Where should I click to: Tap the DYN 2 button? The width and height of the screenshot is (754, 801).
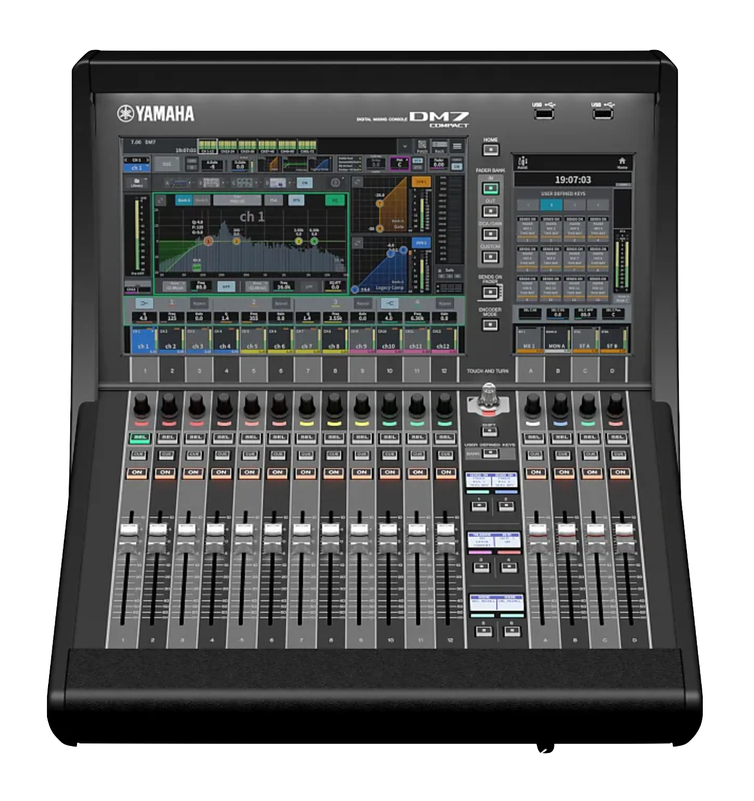421,243
